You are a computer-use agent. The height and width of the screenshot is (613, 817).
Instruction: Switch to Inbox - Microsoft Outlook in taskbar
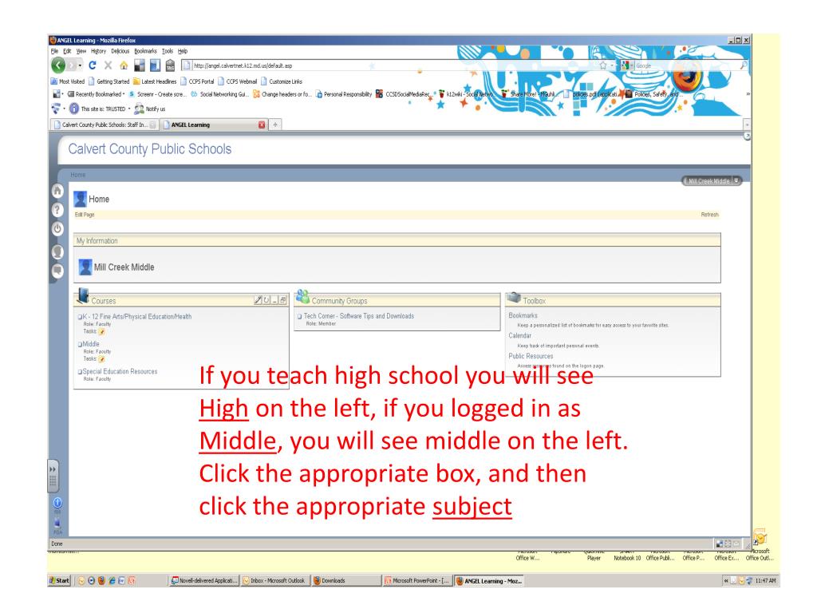pos(274,580)
